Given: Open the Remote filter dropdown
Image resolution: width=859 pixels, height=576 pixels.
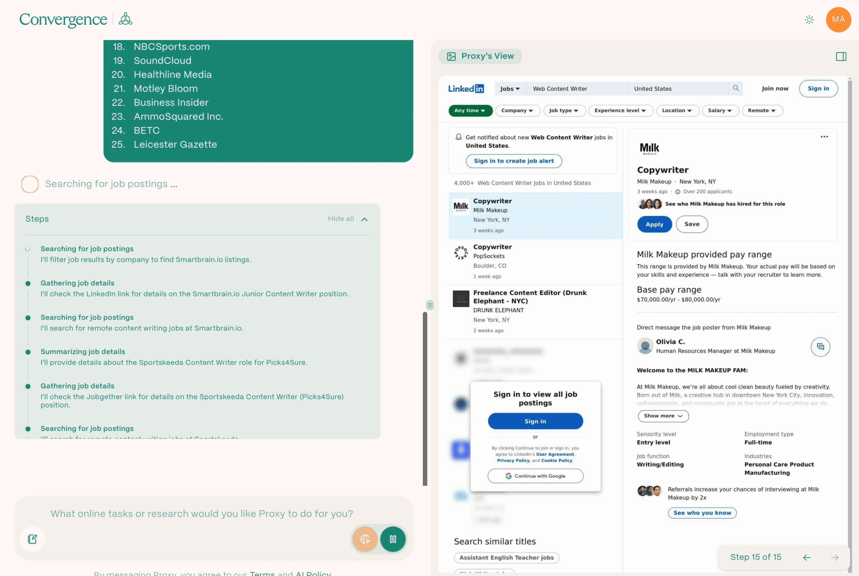Looking at the screenshot, I should [762, 110].
